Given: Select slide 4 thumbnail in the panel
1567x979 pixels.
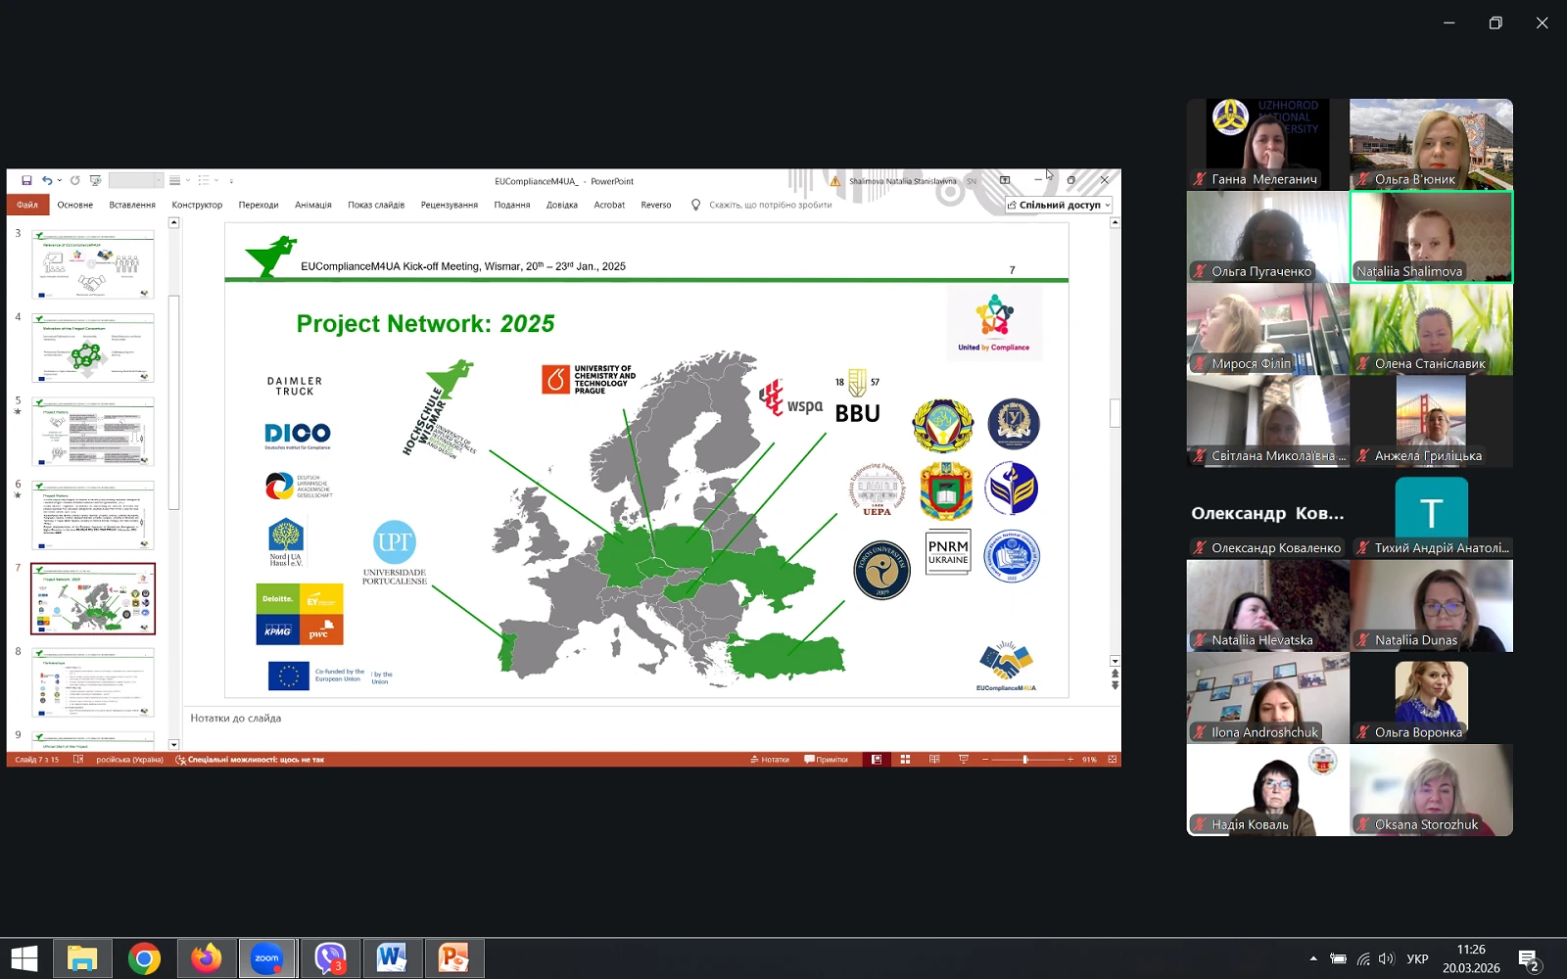Looking at the screenshot, I should pyautogui.click(x=93, y=349).
